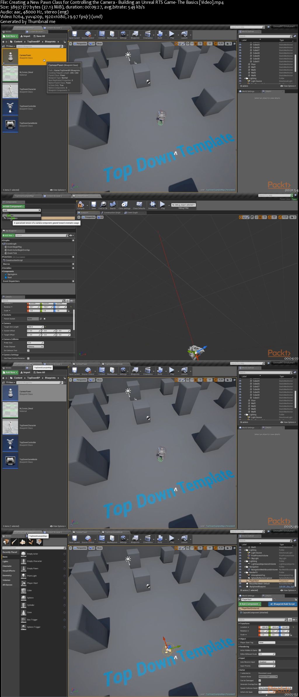Click Launch icon in the 00:07:52 frame toolbar
This screenshot has width=299, height=697.
(x=184, y=539)
